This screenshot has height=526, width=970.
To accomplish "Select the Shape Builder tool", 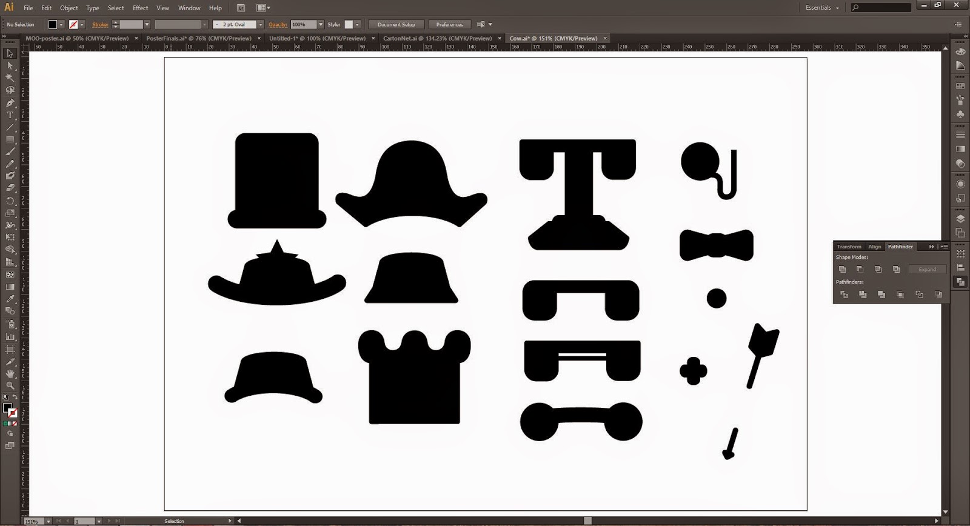I will [10, 250].
